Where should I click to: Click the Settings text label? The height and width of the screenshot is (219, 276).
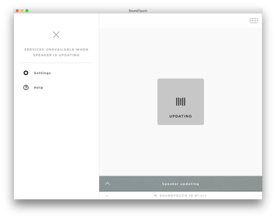43,73
